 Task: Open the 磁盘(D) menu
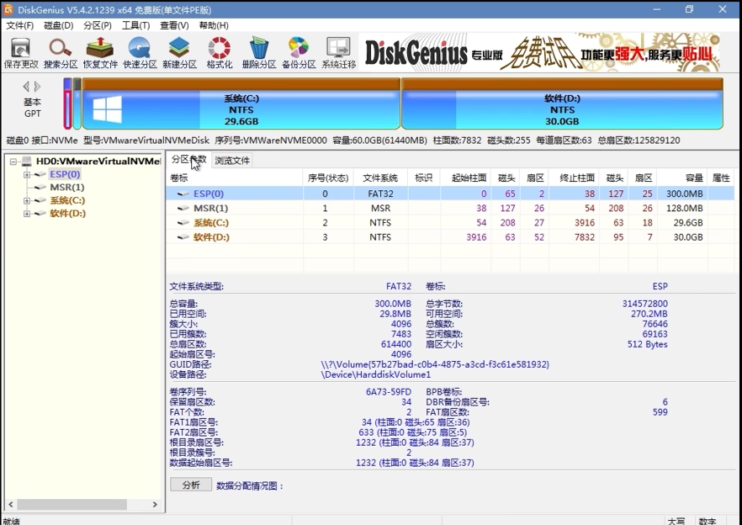point(59,25)
